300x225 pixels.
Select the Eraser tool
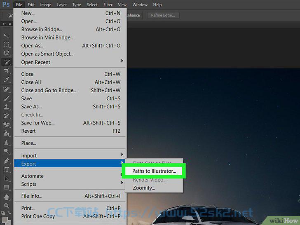(x=6, y=124)
